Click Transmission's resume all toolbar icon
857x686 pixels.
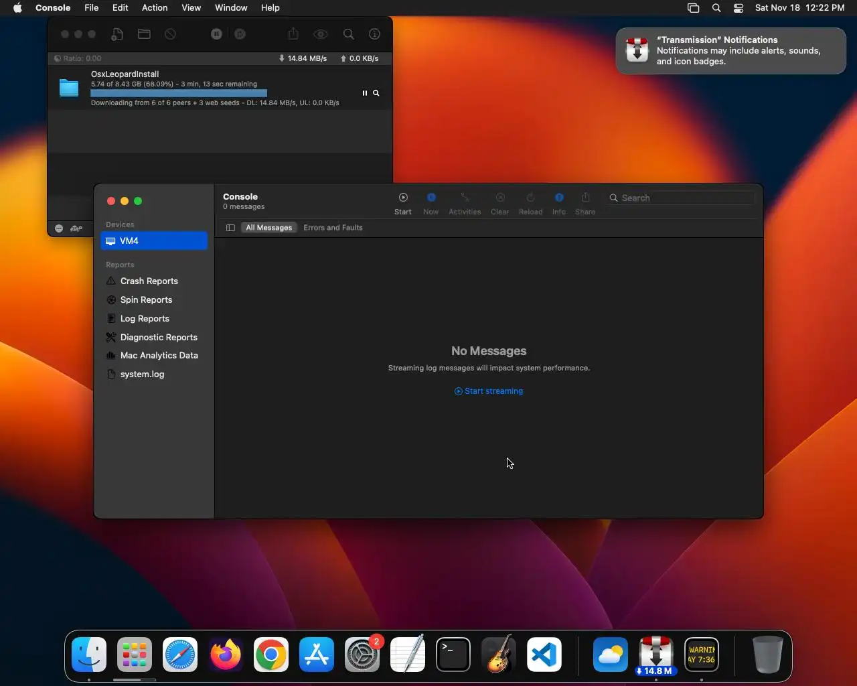click(240, 34)
